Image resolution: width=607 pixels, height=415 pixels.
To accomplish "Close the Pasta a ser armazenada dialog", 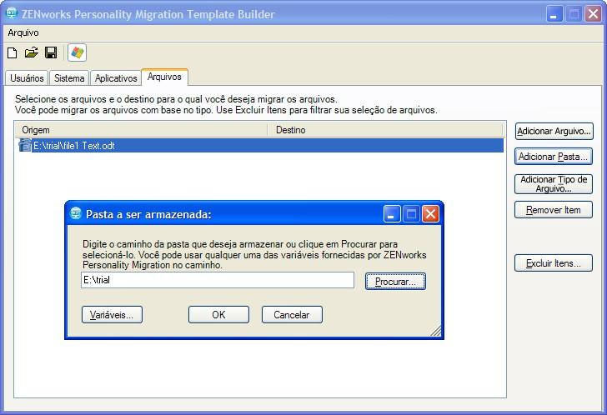I will [x=430, y=213].
